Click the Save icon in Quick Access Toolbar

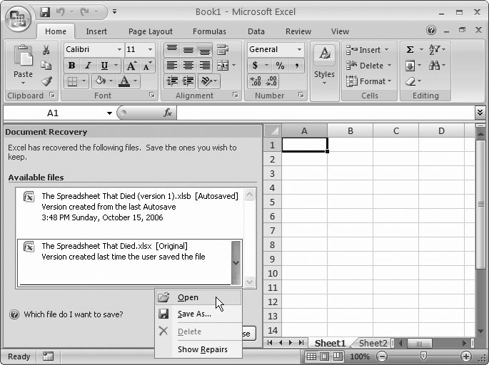click(46, 12)
